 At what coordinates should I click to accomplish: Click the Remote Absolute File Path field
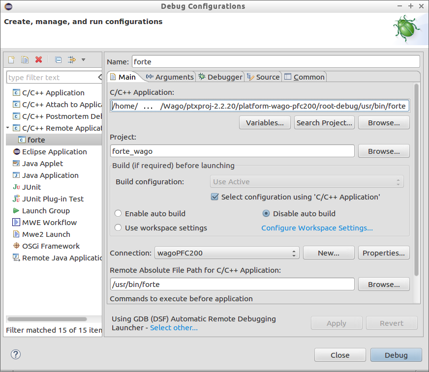pos(232,284)
